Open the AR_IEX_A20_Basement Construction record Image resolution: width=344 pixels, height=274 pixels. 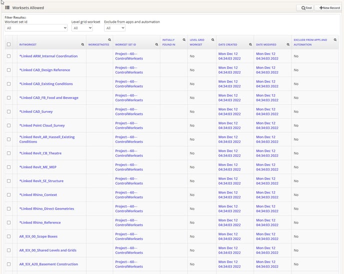pyautogui.click(x=48, y=264)
